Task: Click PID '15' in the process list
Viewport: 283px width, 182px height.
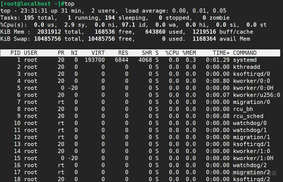Action: [x=17, y=158]
